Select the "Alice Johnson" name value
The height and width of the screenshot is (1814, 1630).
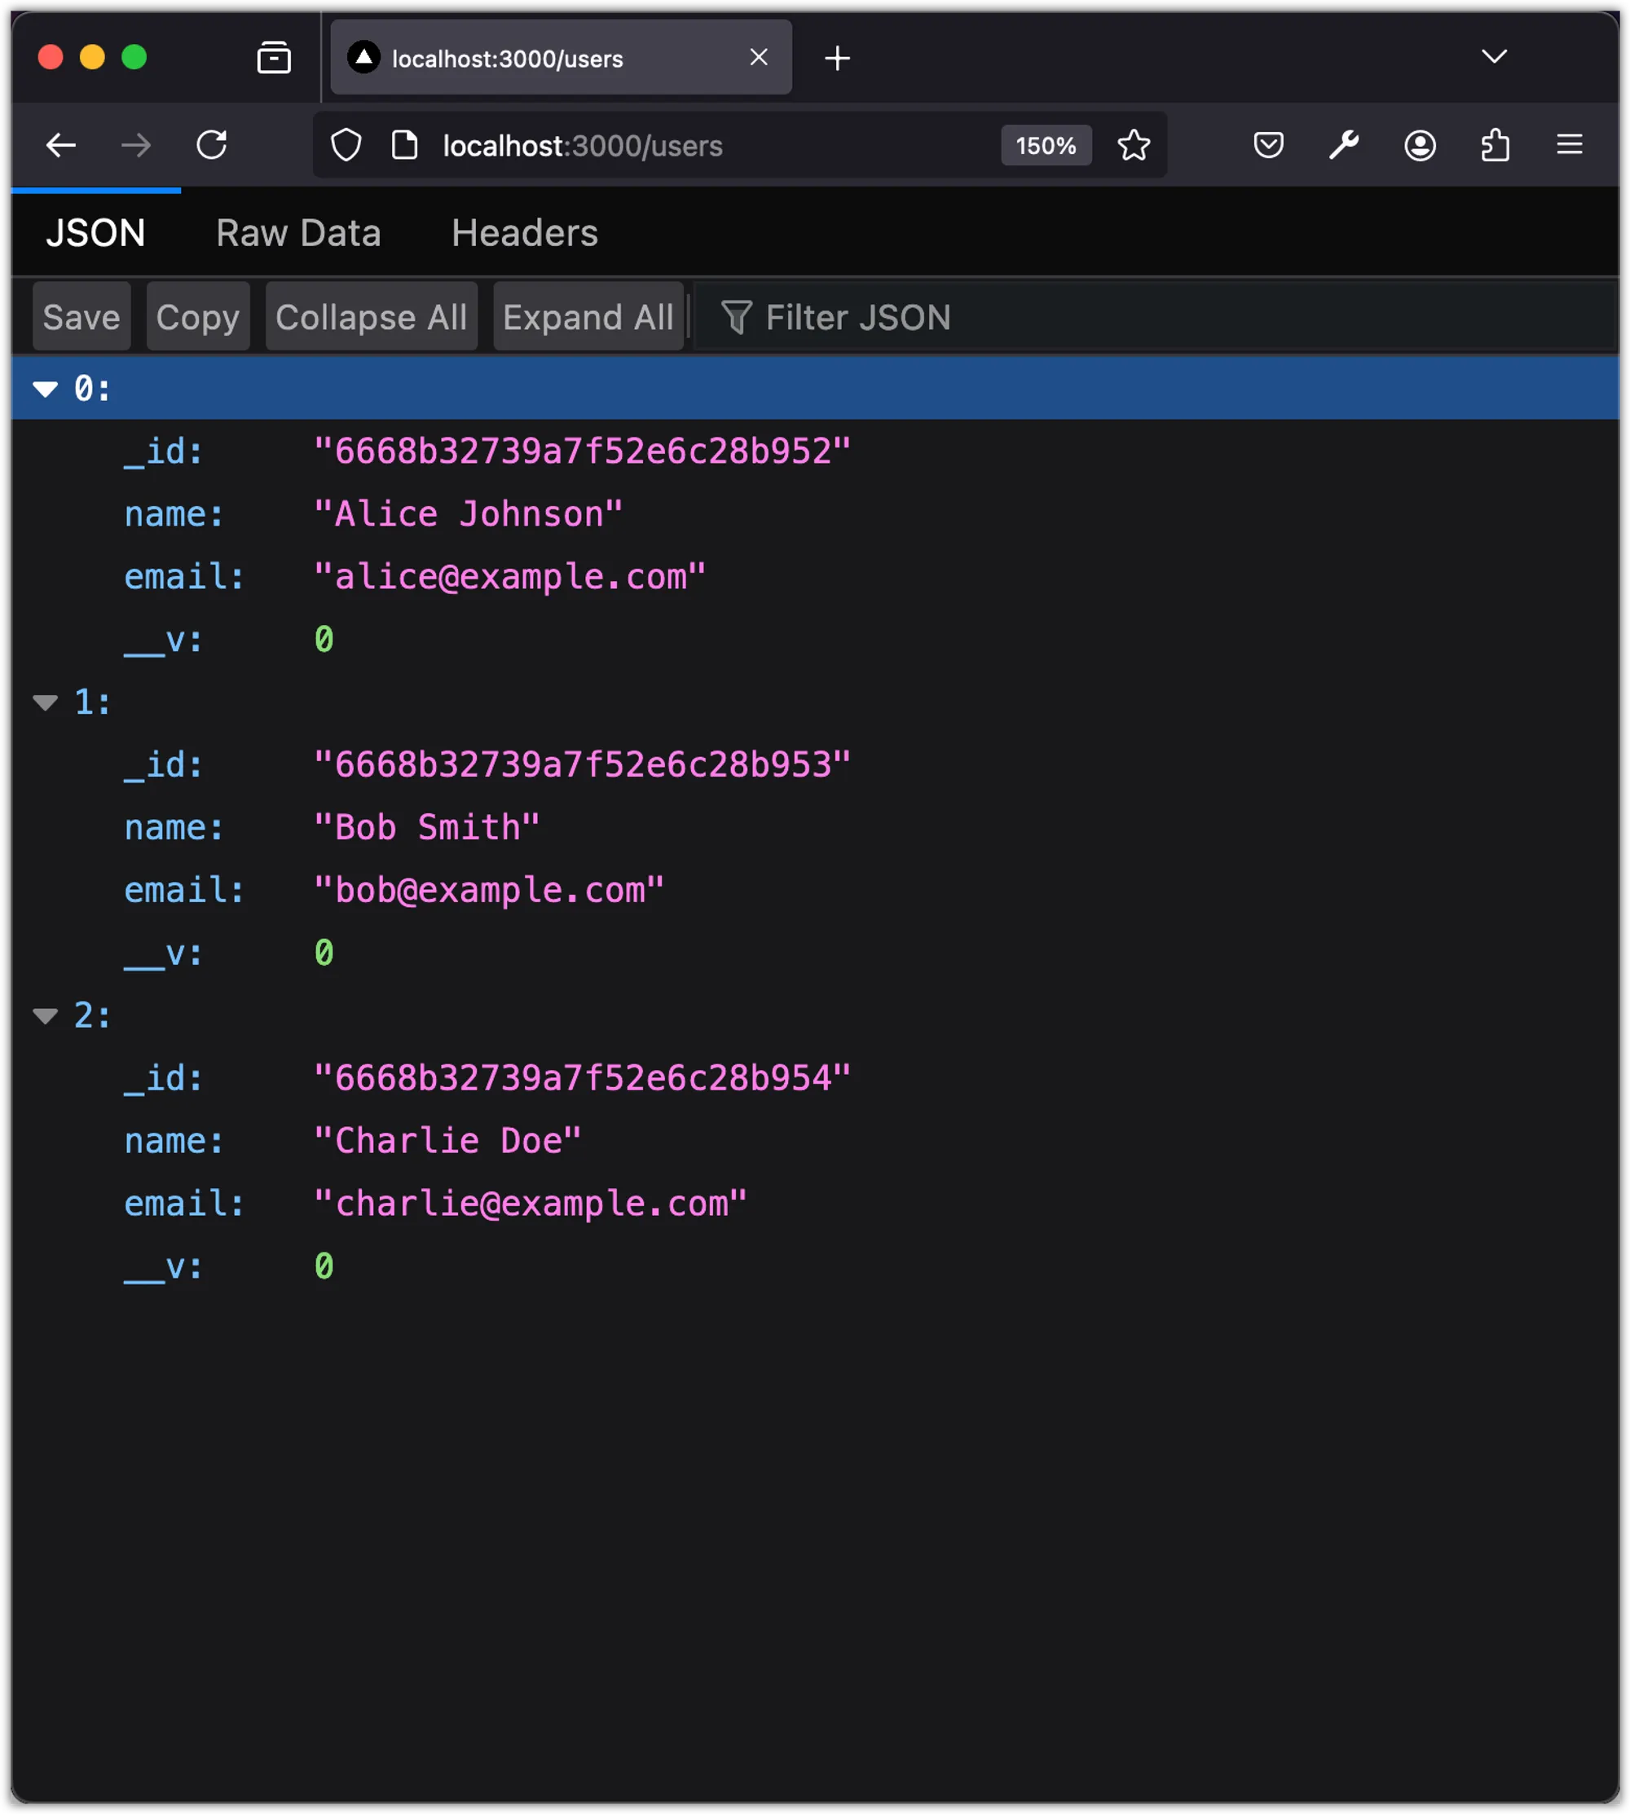point(469,514)
